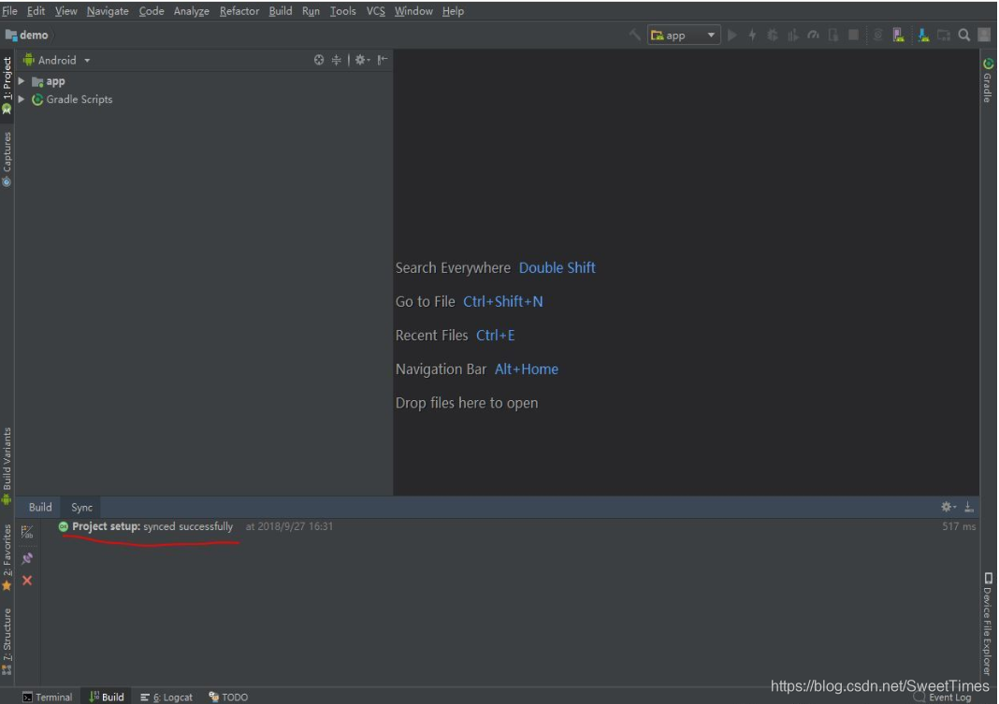Toggle the 1: Project side tab
The height and width of the screenshot is (704, 999).
[7, 85]
